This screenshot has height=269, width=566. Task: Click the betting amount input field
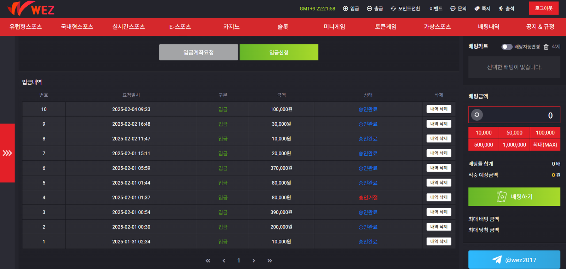click(520, 115)
